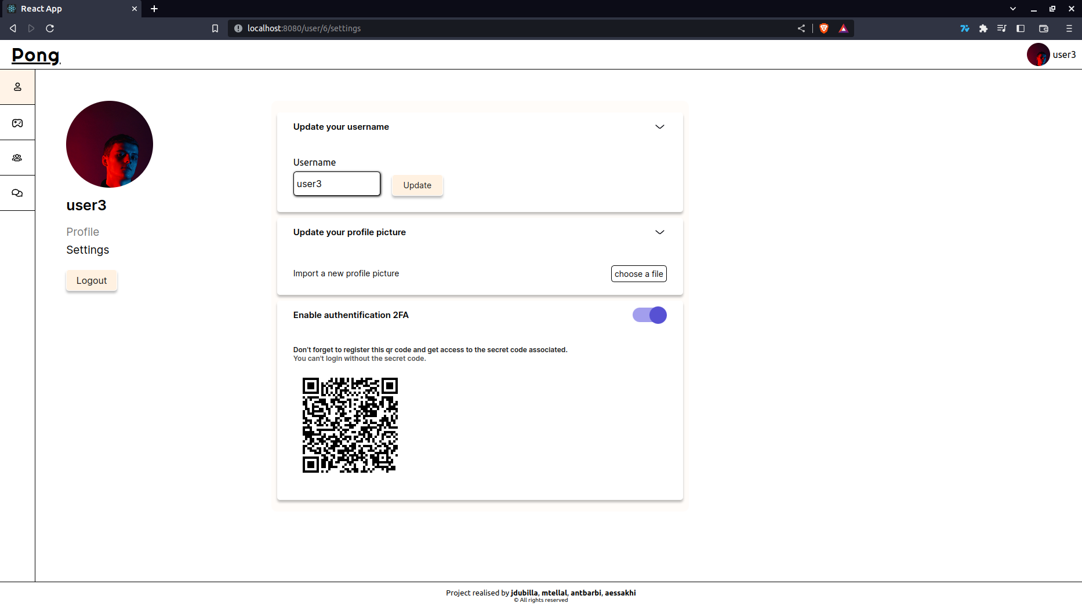This screenshot has width=1082, height=610.
Task: Open the user profile sidebar icon
Action: (17, 87)
